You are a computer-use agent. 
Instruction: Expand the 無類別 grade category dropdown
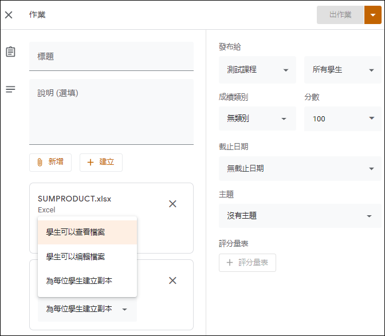(257, 118)
